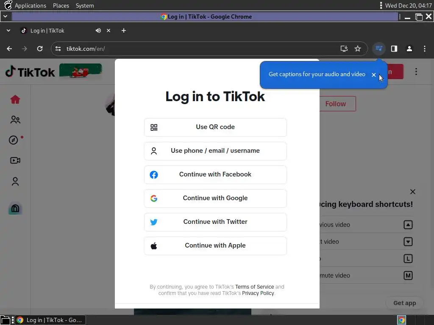Click the M key mute shortcut icon
This screenshot has height=325, width=434.
click(x=408, y=275)
